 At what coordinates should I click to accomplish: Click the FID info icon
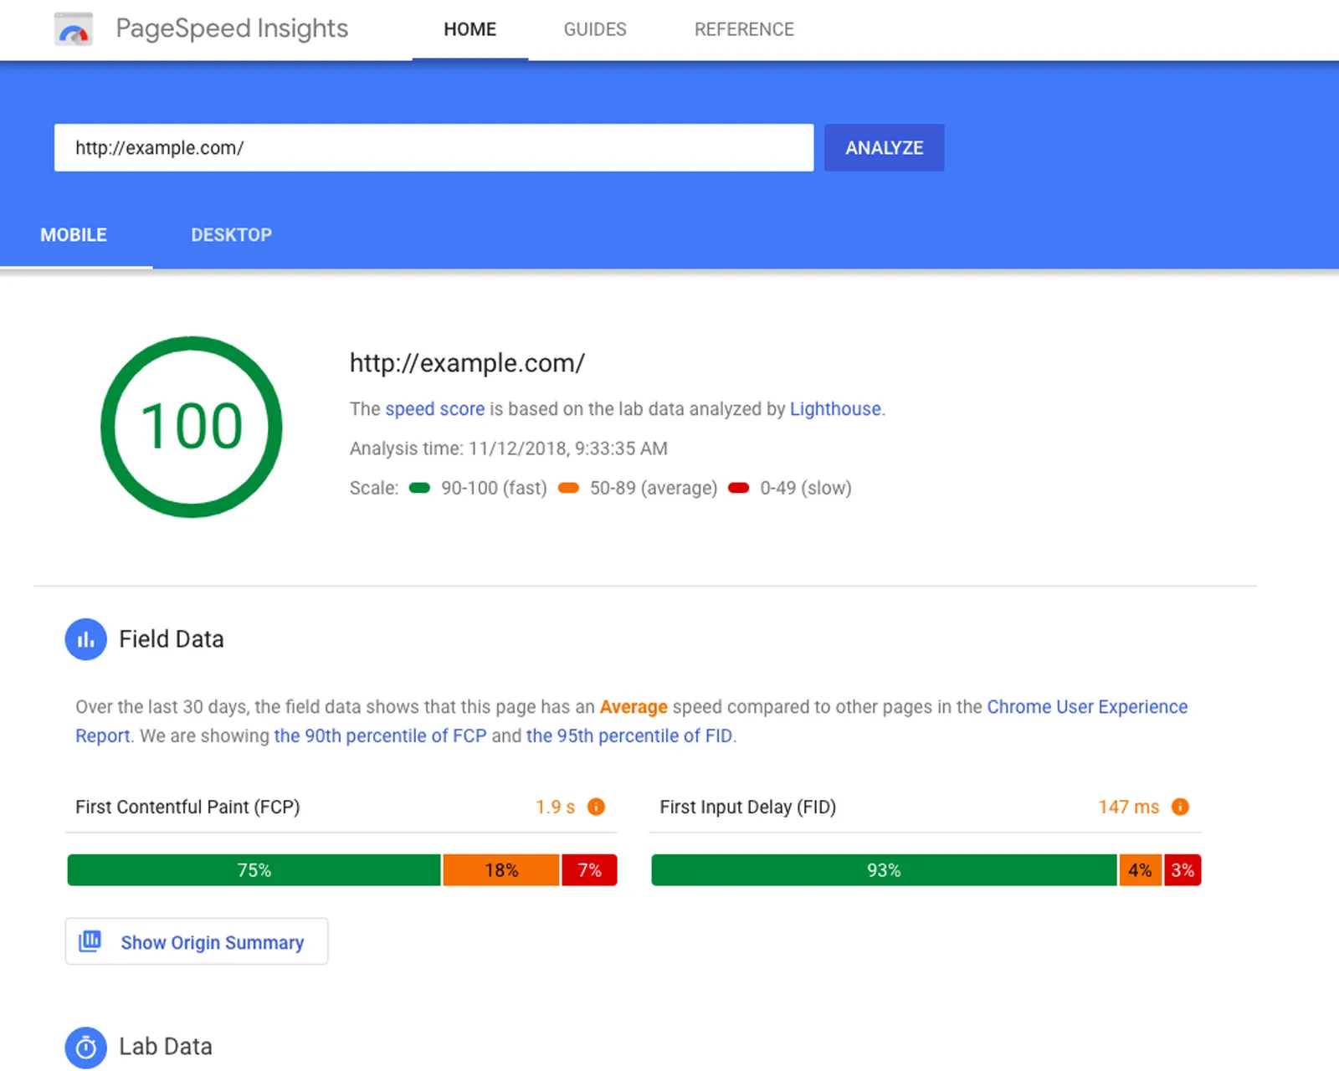[x=1180, y=807]
